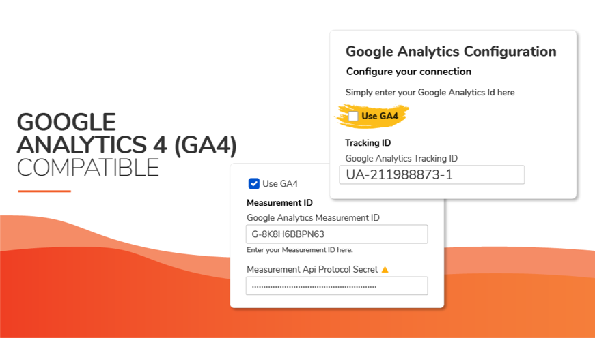This screenshot has width=595, height=338.
Task: Enable the unchecked Use GA4 checkbox
Action: (x=353, y=117)
